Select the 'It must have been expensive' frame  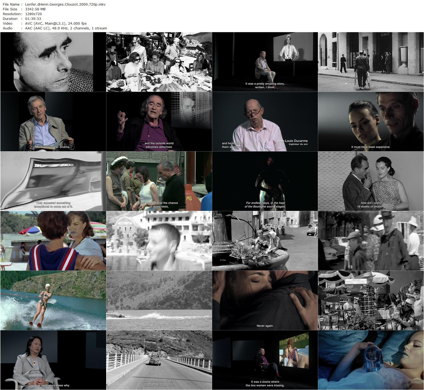(371, 122)
